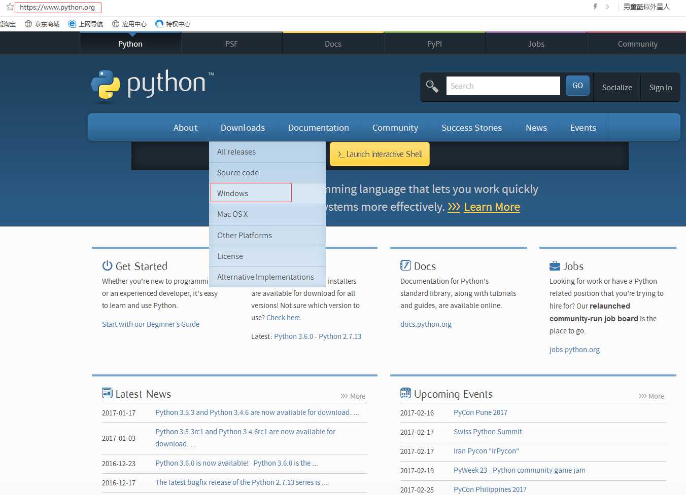
Task: Click More link in Upcoming Events
Action: pos(651,396)
